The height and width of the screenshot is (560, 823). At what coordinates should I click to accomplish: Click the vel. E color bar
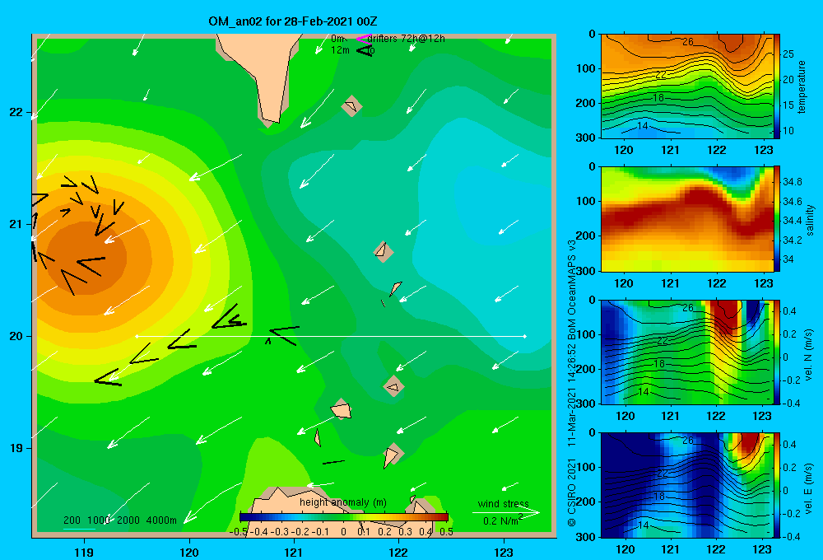coord(777,485)
